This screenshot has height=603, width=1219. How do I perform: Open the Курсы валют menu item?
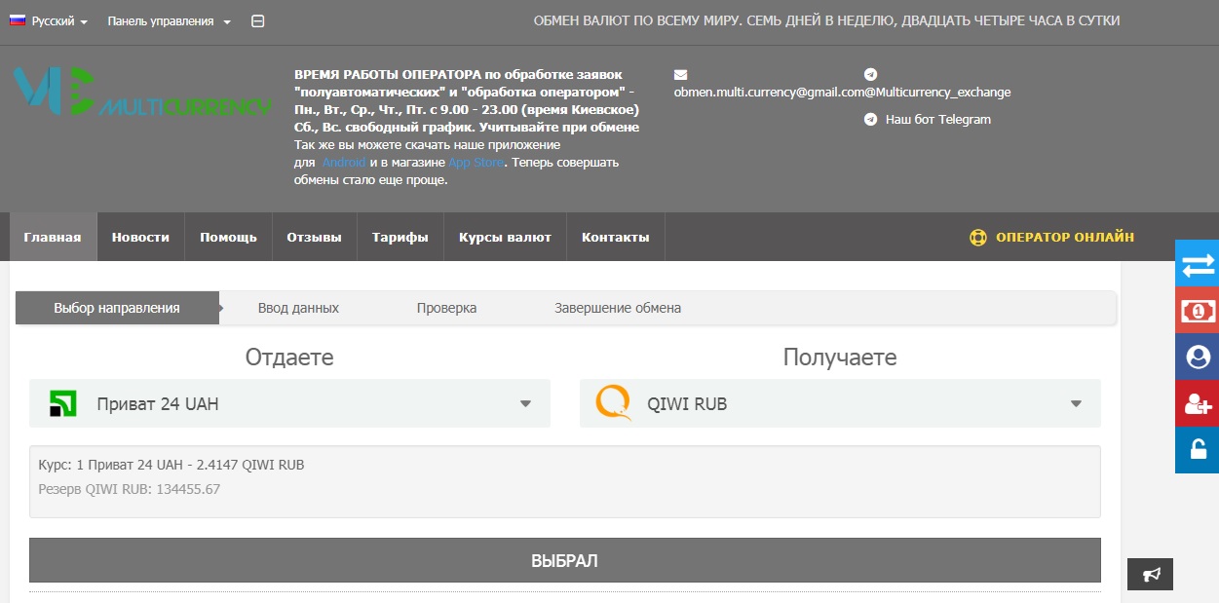[505, 238]
